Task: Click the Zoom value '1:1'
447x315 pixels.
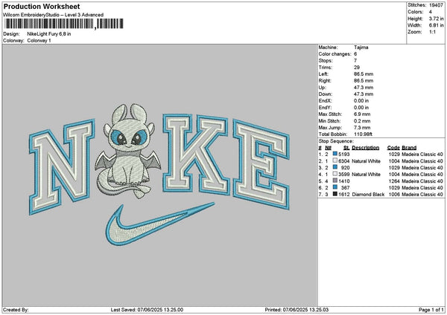Action: click(x=432, y=32)
